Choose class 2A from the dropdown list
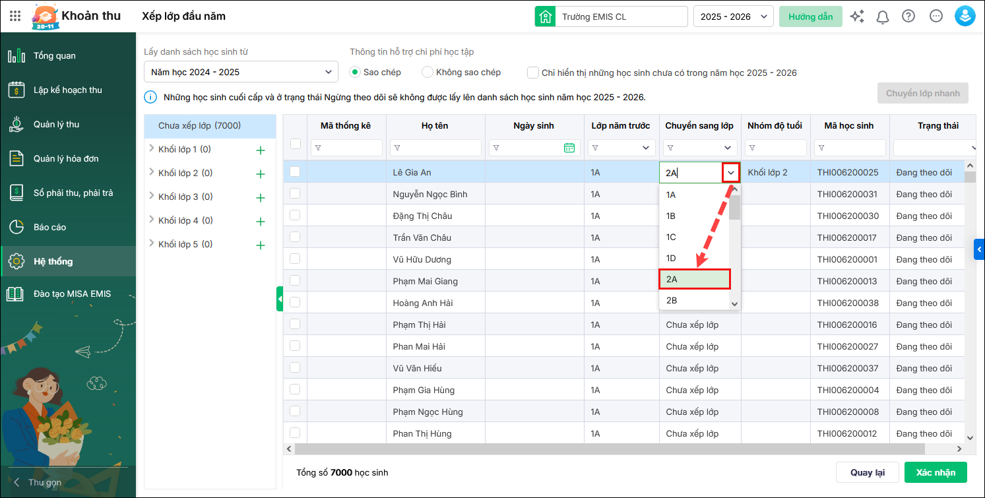985x498 pixels. [x=694, y=279]
